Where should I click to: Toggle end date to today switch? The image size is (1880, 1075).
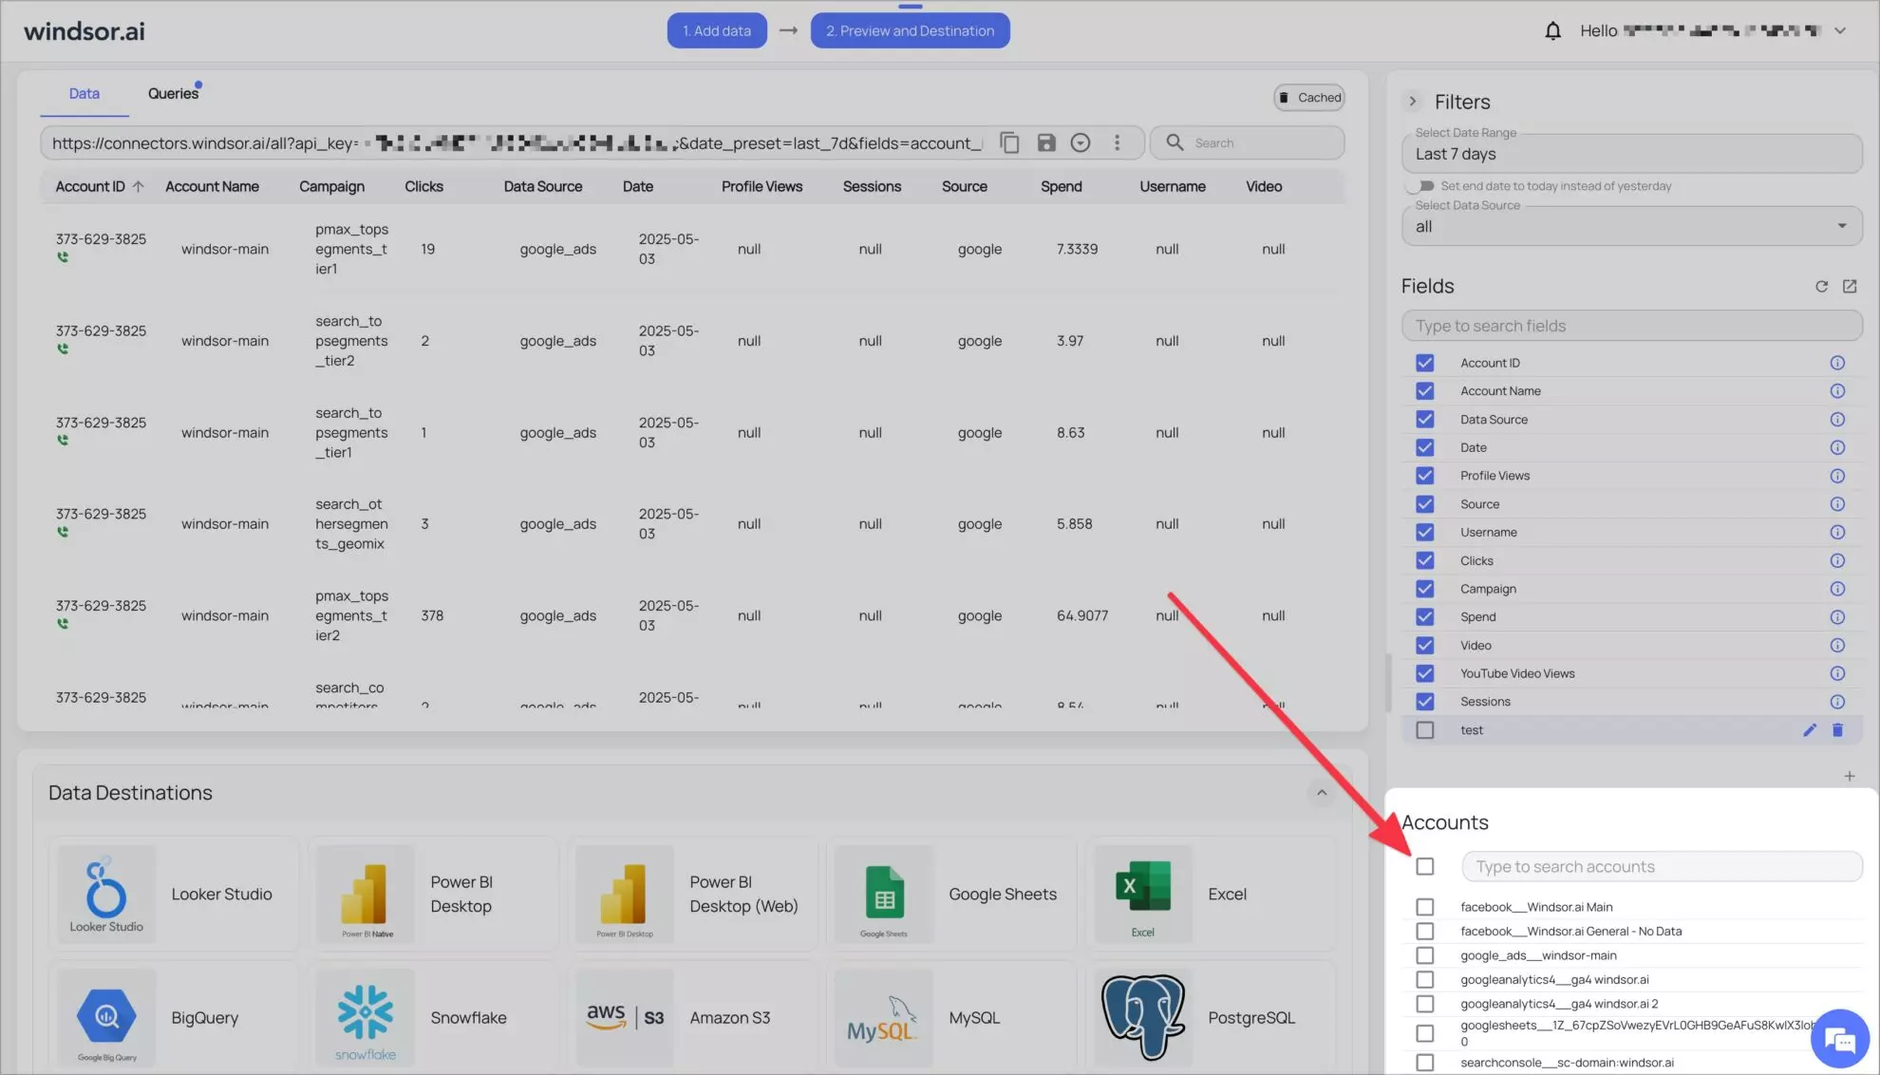click(x=1421, y=186)
